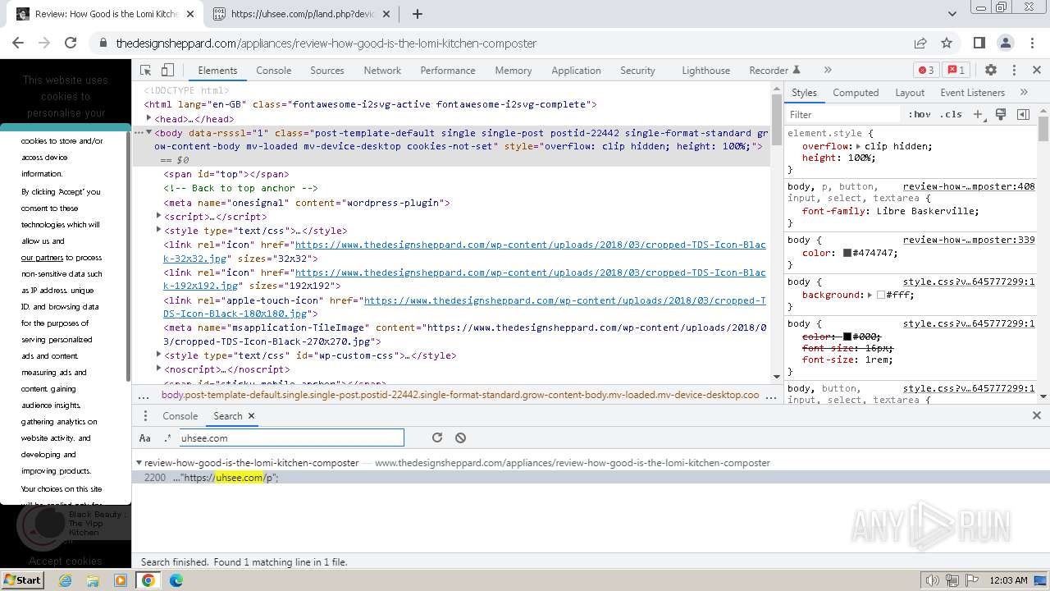Image resolution: width=1050 pixels, height=591 pixels.
Task: Open the Event Listeners tab
Action: pyautogui.click(x=972, y=93)
